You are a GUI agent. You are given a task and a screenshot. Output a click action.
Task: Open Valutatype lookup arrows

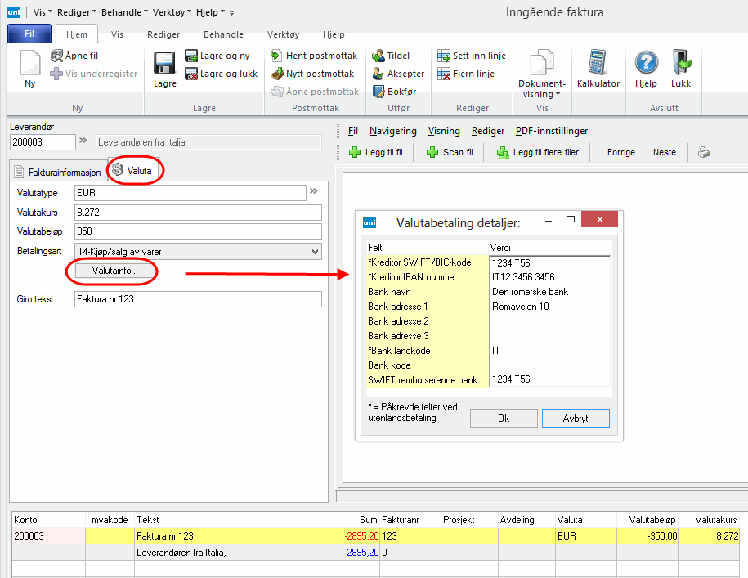point(313,192)
